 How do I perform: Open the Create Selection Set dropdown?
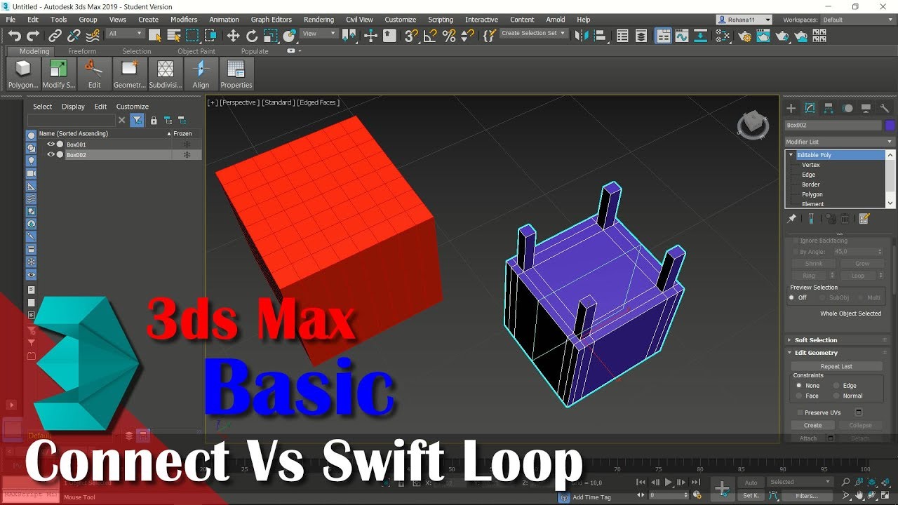(x=533, y=34)
